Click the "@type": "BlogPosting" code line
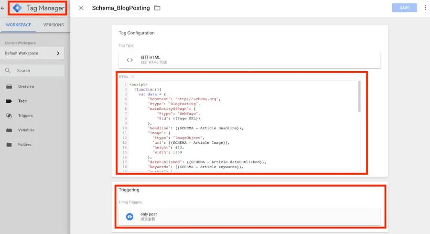The height and width of the screenshot is (234, 430). pyautogui.click(x=174, y=104)
